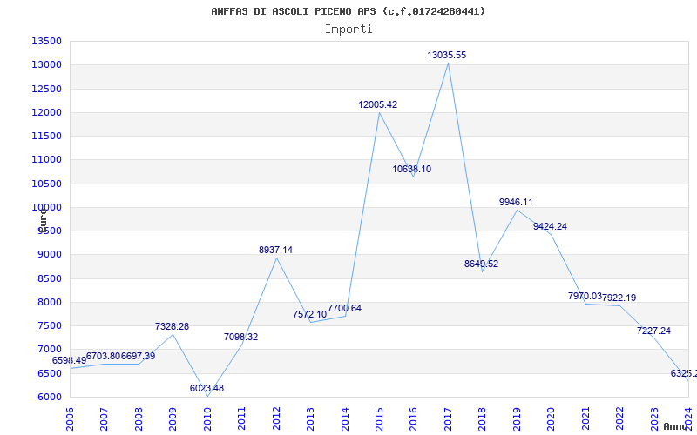This screenshot has height=435, width=697.
Task: Click y-axis tick 13000
Action: [46, 64]
